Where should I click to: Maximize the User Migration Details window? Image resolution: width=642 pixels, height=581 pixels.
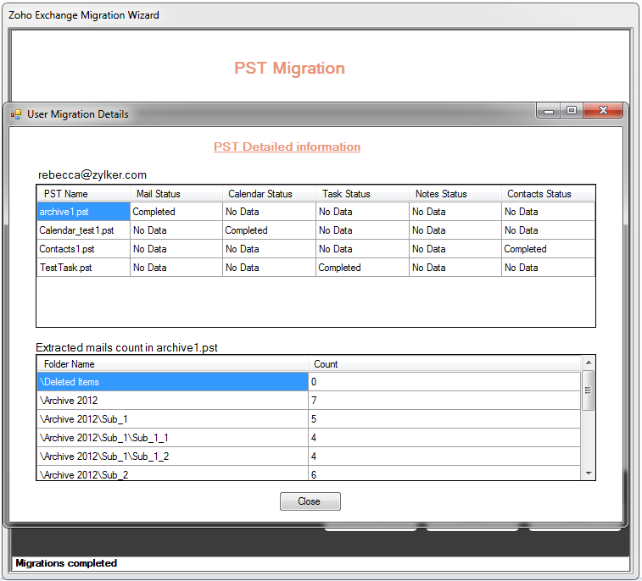[x=572, y=111]
